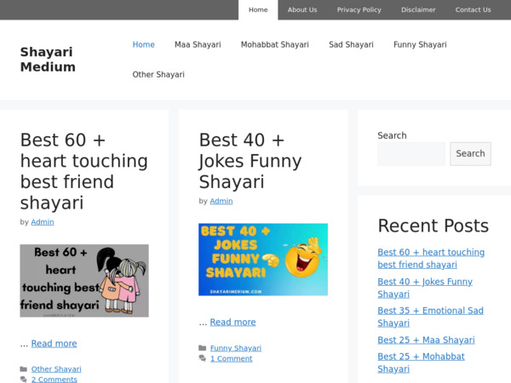Select Mohabbat Shayari category menu

click(x=274, y=45)
